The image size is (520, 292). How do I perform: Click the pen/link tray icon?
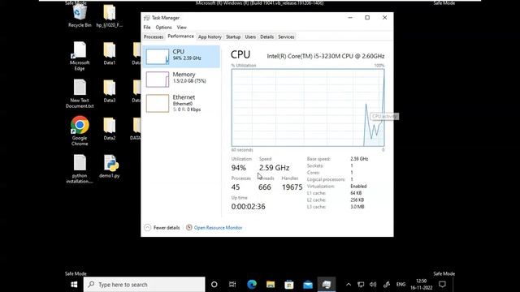pos(387,285)
